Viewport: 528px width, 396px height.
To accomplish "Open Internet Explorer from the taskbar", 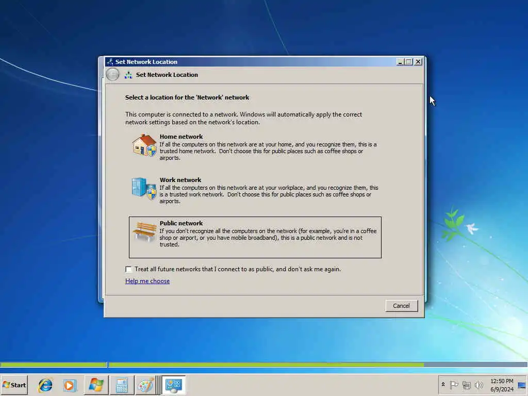I will [x=45, y=385].
